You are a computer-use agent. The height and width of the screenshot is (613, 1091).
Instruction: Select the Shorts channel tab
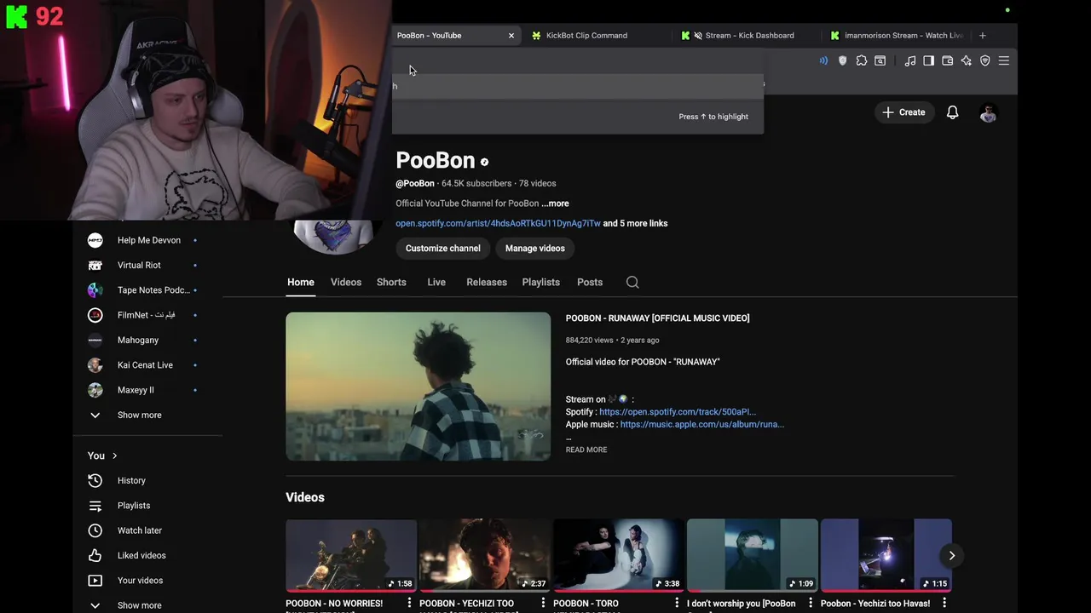tap(391, 282)
